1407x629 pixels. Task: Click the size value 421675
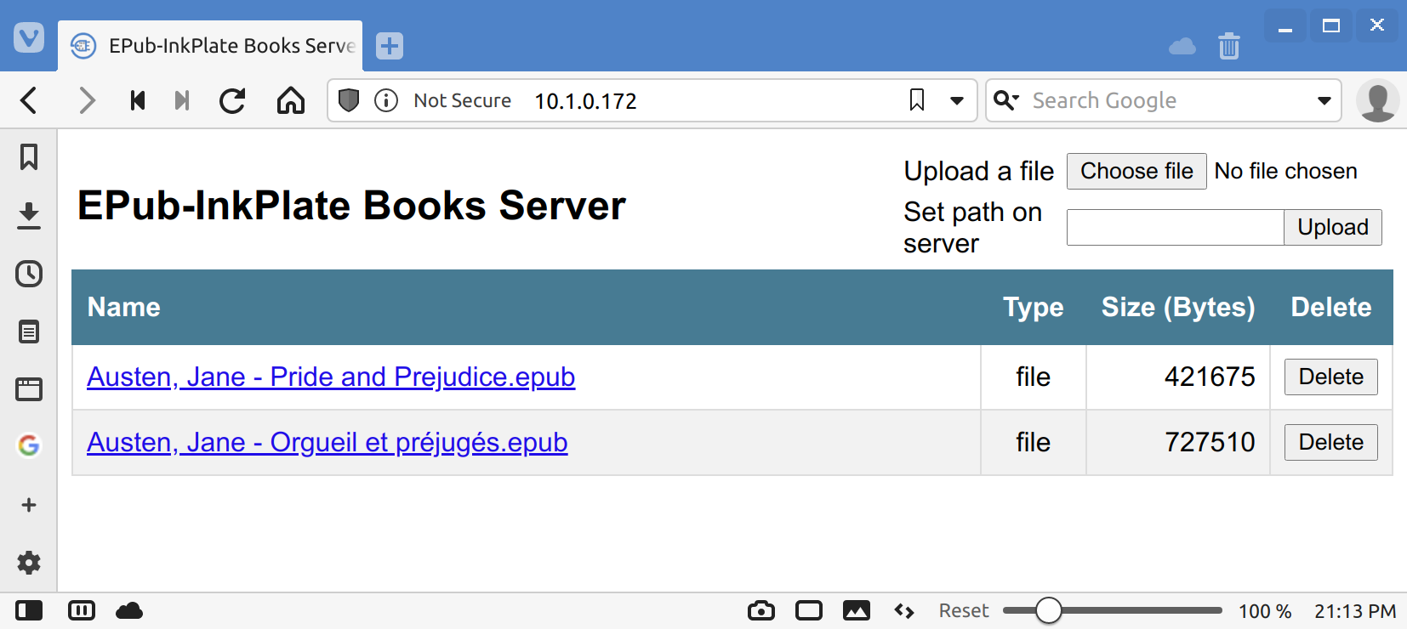click(1210, 377)
